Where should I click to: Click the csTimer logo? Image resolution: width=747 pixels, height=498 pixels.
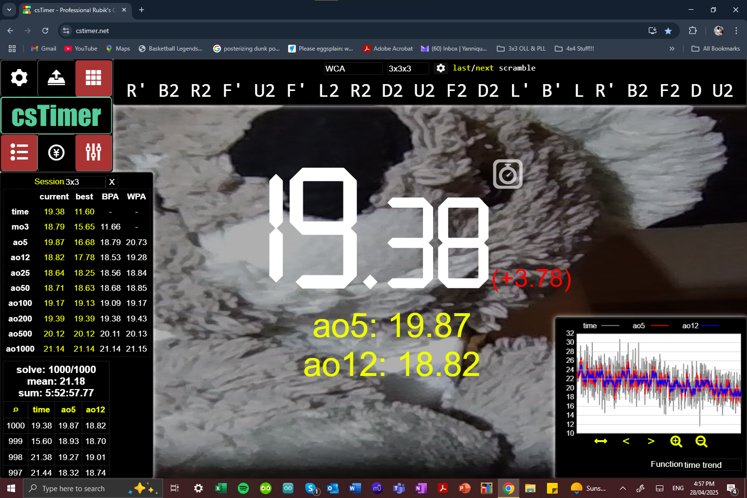(56, 116)
